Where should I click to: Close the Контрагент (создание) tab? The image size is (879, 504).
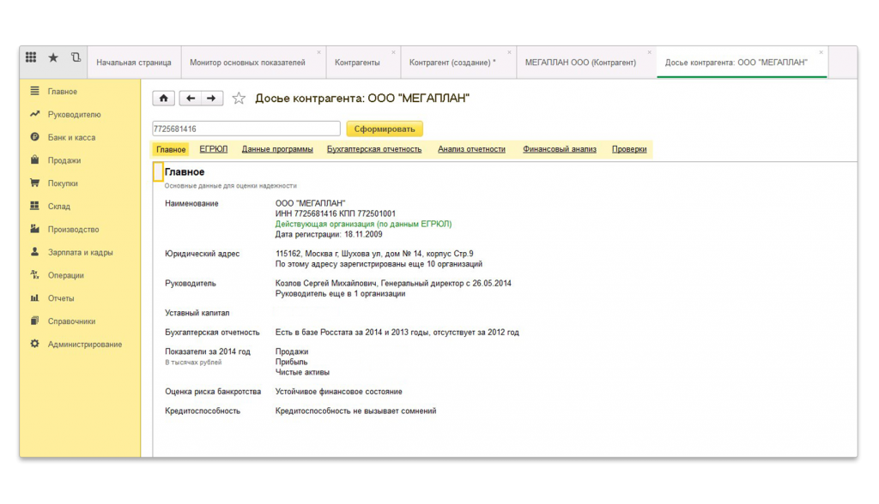click(509, 52)
